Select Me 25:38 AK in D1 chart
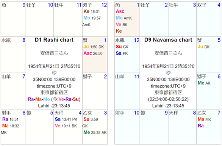This screenshot has width=222, height=146. (x=95, y=132)
